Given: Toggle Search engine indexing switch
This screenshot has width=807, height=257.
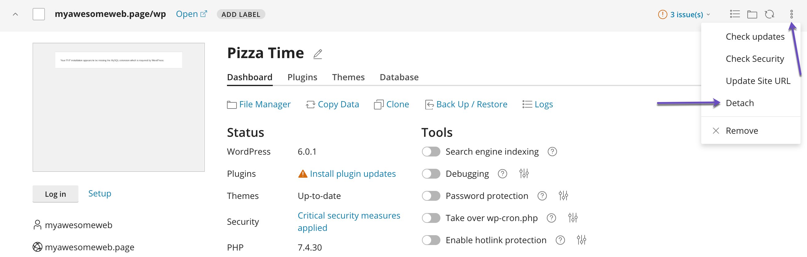Looking at the screenshot, I should (x=431, y=152).
